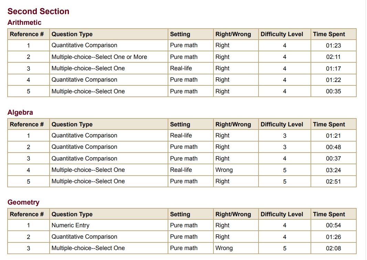Screen dimensions: 367x260
Task: Click Arithmetic time value '00:35'
Action: (x=333, y=91)
